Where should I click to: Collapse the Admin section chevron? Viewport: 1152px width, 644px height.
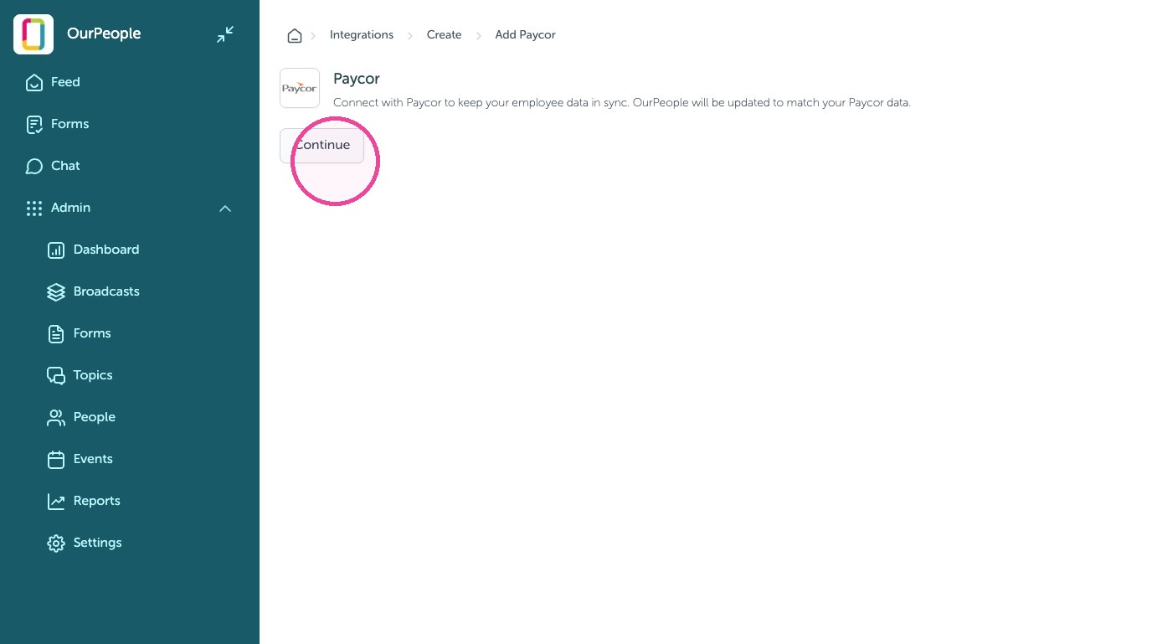[x=225, y=208]
